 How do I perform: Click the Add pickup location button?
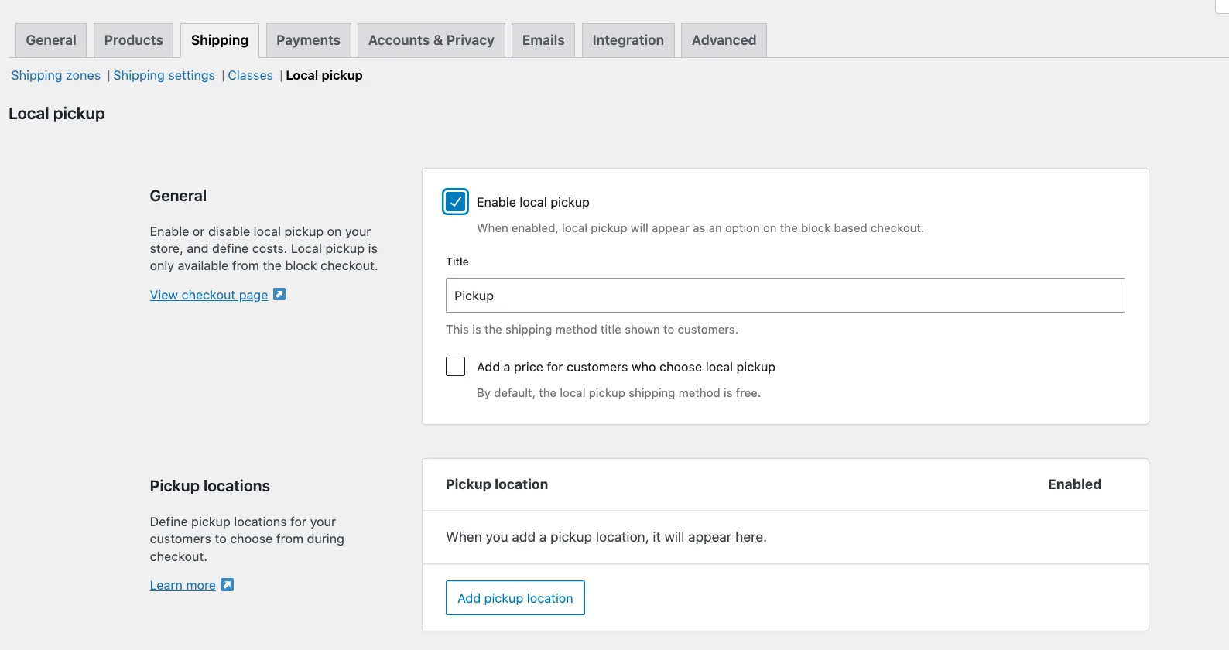coord(515,598)
